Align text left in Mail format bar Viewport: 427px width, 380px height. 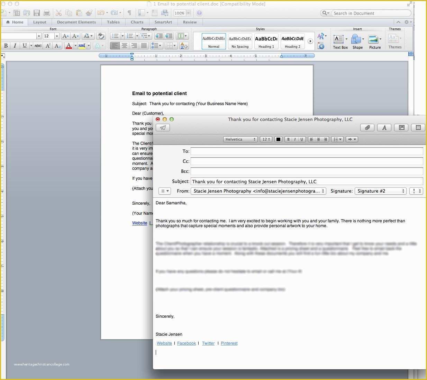[x=311, y=139]
